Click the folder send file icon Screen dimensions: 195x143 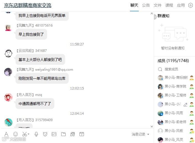coord(63,134)
